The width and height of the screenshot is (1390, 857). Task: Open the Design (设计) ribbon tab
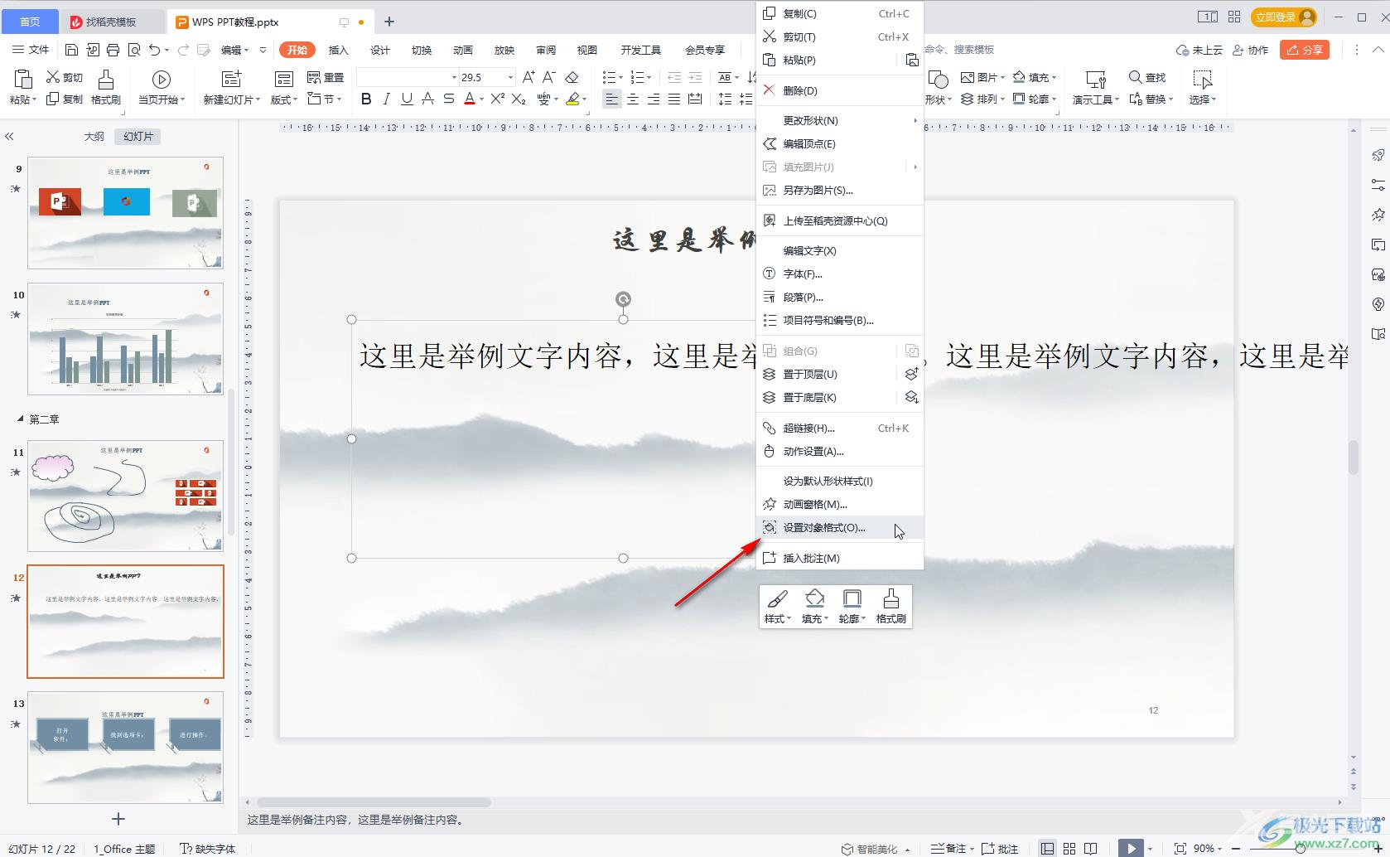click(380, 50)
